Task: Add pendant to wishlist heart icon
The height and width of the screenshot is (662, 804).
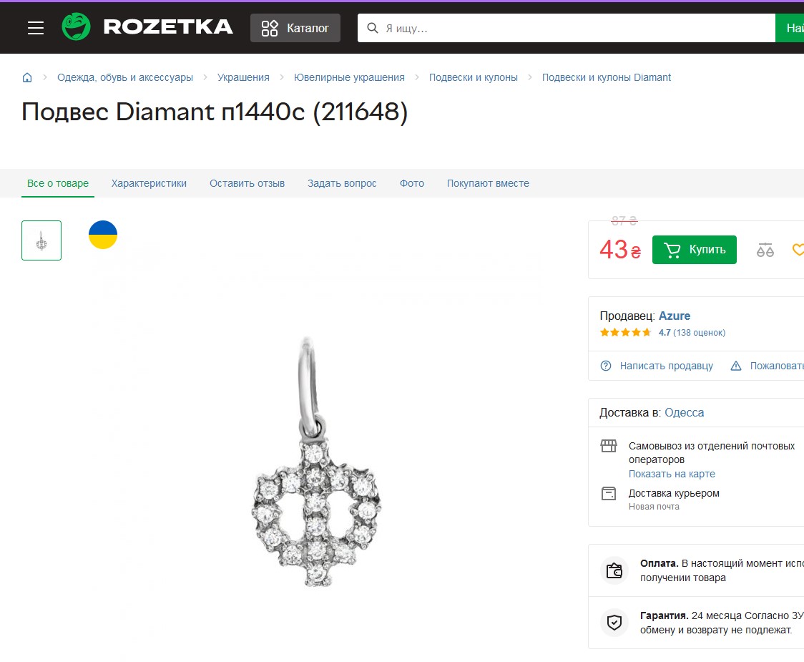Action: point(798,250)
